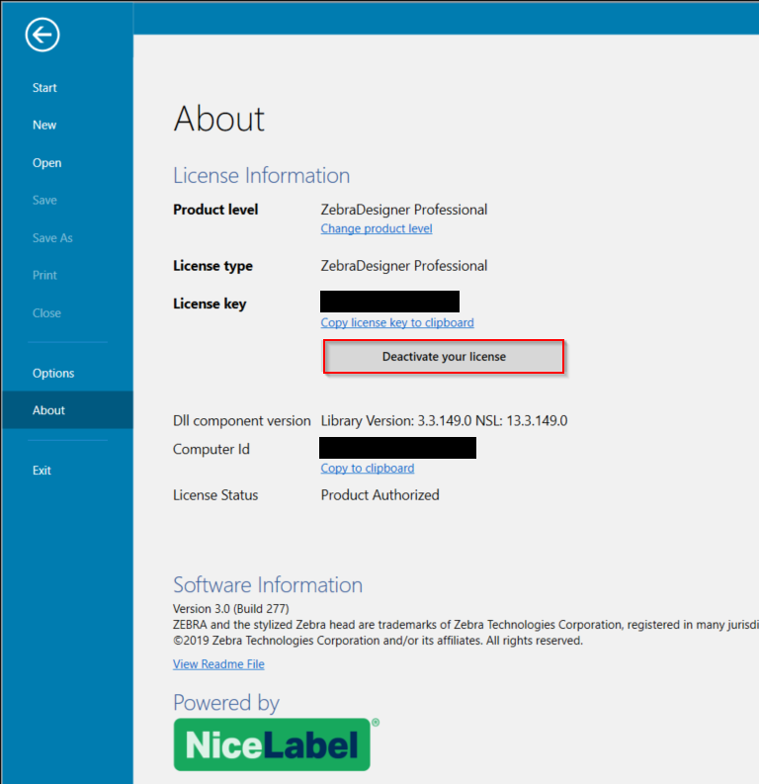The width and height of the screenshot is (759, 784).
Task: Choose Open from the sidebar
Action: 46,163
